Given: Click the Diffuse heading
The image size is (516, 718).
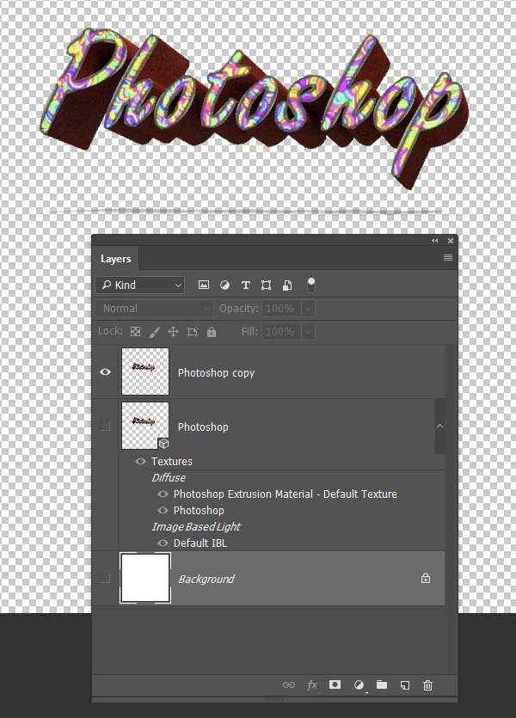Looking at the screenshot, I should point(169,477).
